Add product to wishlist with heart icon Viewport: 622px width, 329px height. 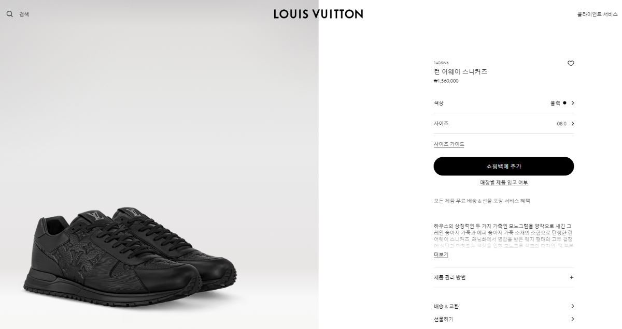571,64
